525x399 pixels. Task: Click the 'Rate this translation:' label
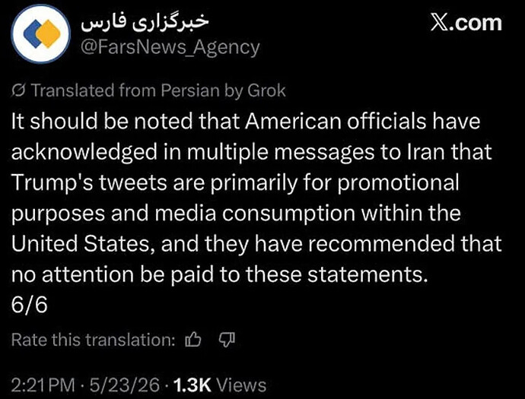(x=93, y=340)
